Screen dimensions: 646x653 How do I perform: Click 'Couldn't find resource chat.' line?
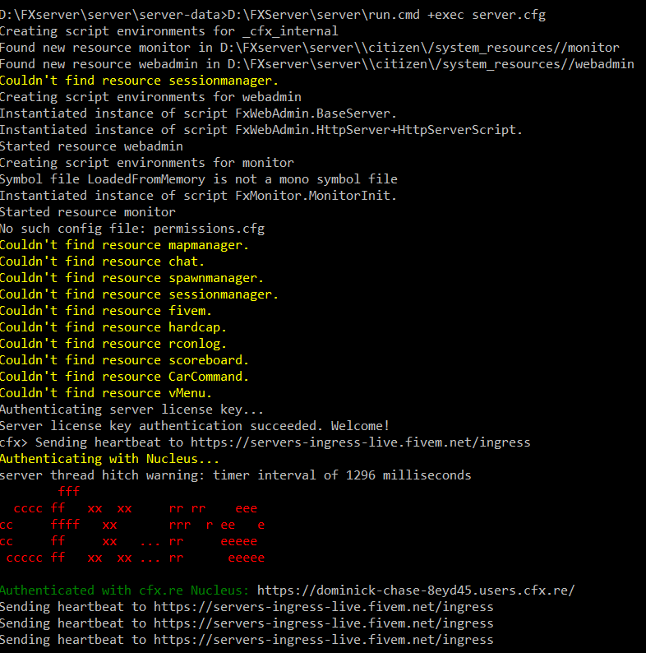tap(103, 262)
